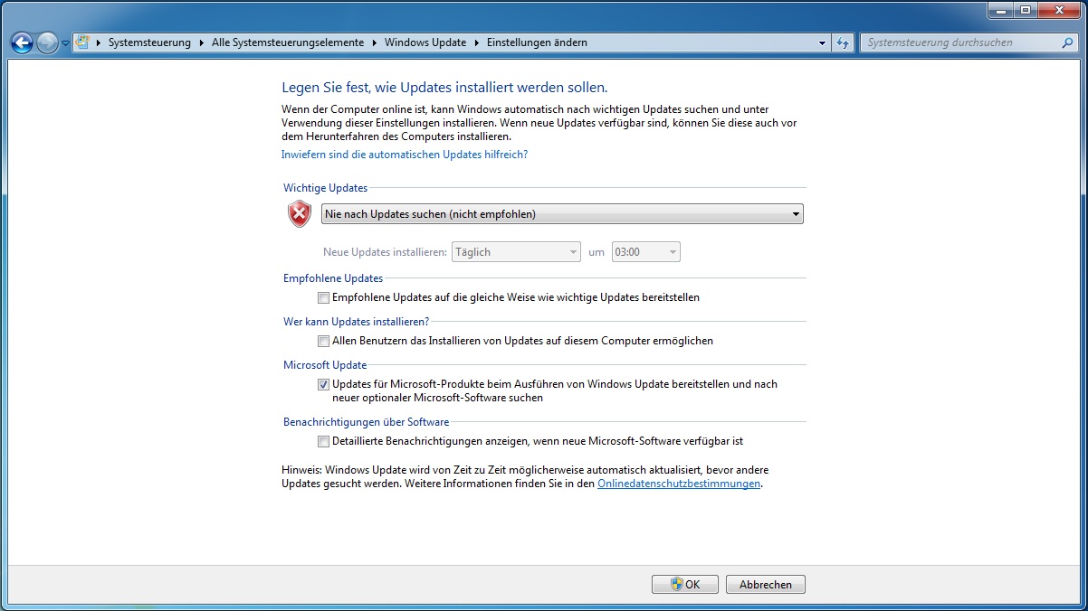The height and width of the screenshot is (611, 1088).
Task: Click the 'Neue Updates installieren:' label
Action: [385, 252]
